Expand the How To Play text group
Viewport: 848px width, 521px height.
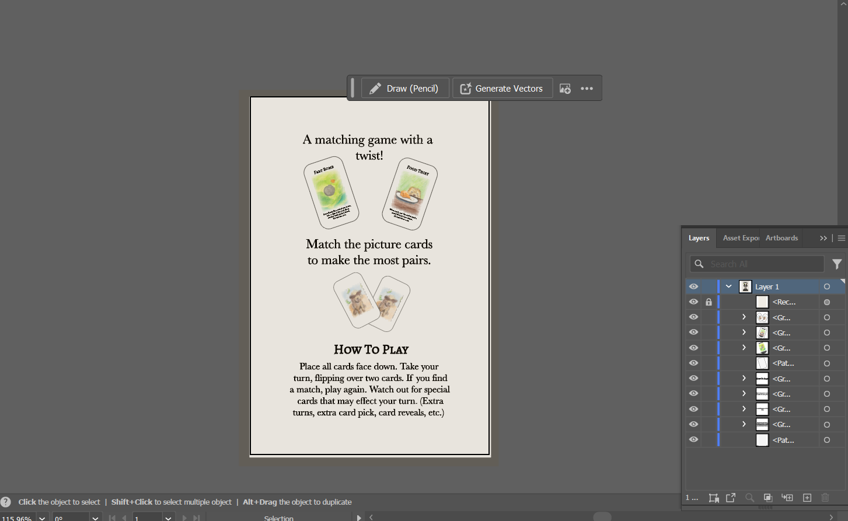pyautogui.click(x=744, y=378)
